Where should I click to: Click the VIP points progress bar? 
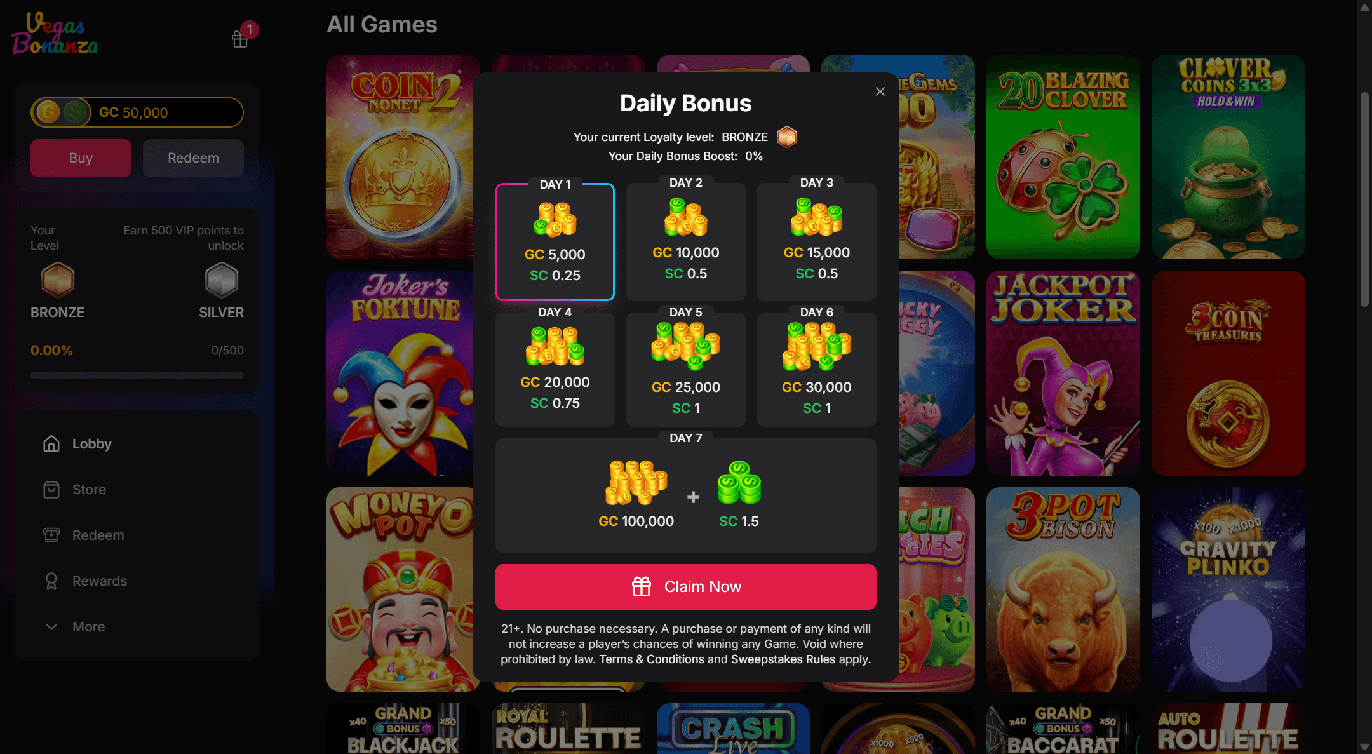(x=137, y=375)
